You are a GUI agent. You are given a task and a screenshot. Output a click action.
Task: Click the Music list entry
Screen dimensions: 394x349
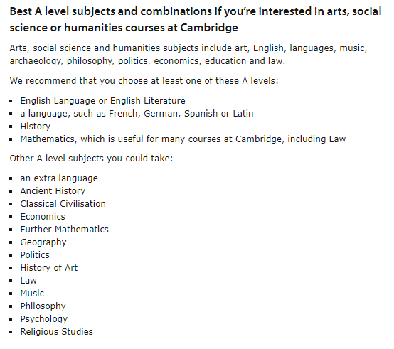[32, 294]
